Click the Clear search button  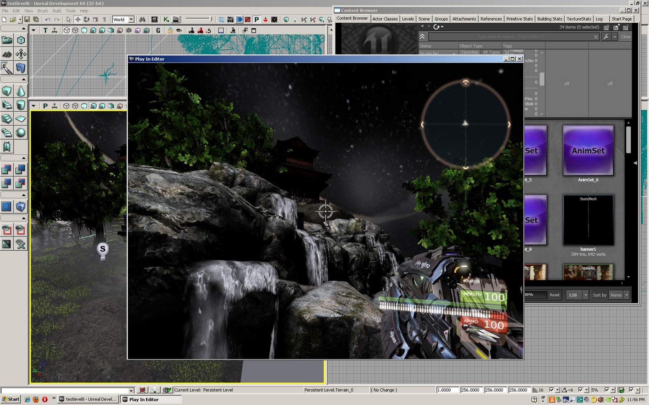pos(625,37)
